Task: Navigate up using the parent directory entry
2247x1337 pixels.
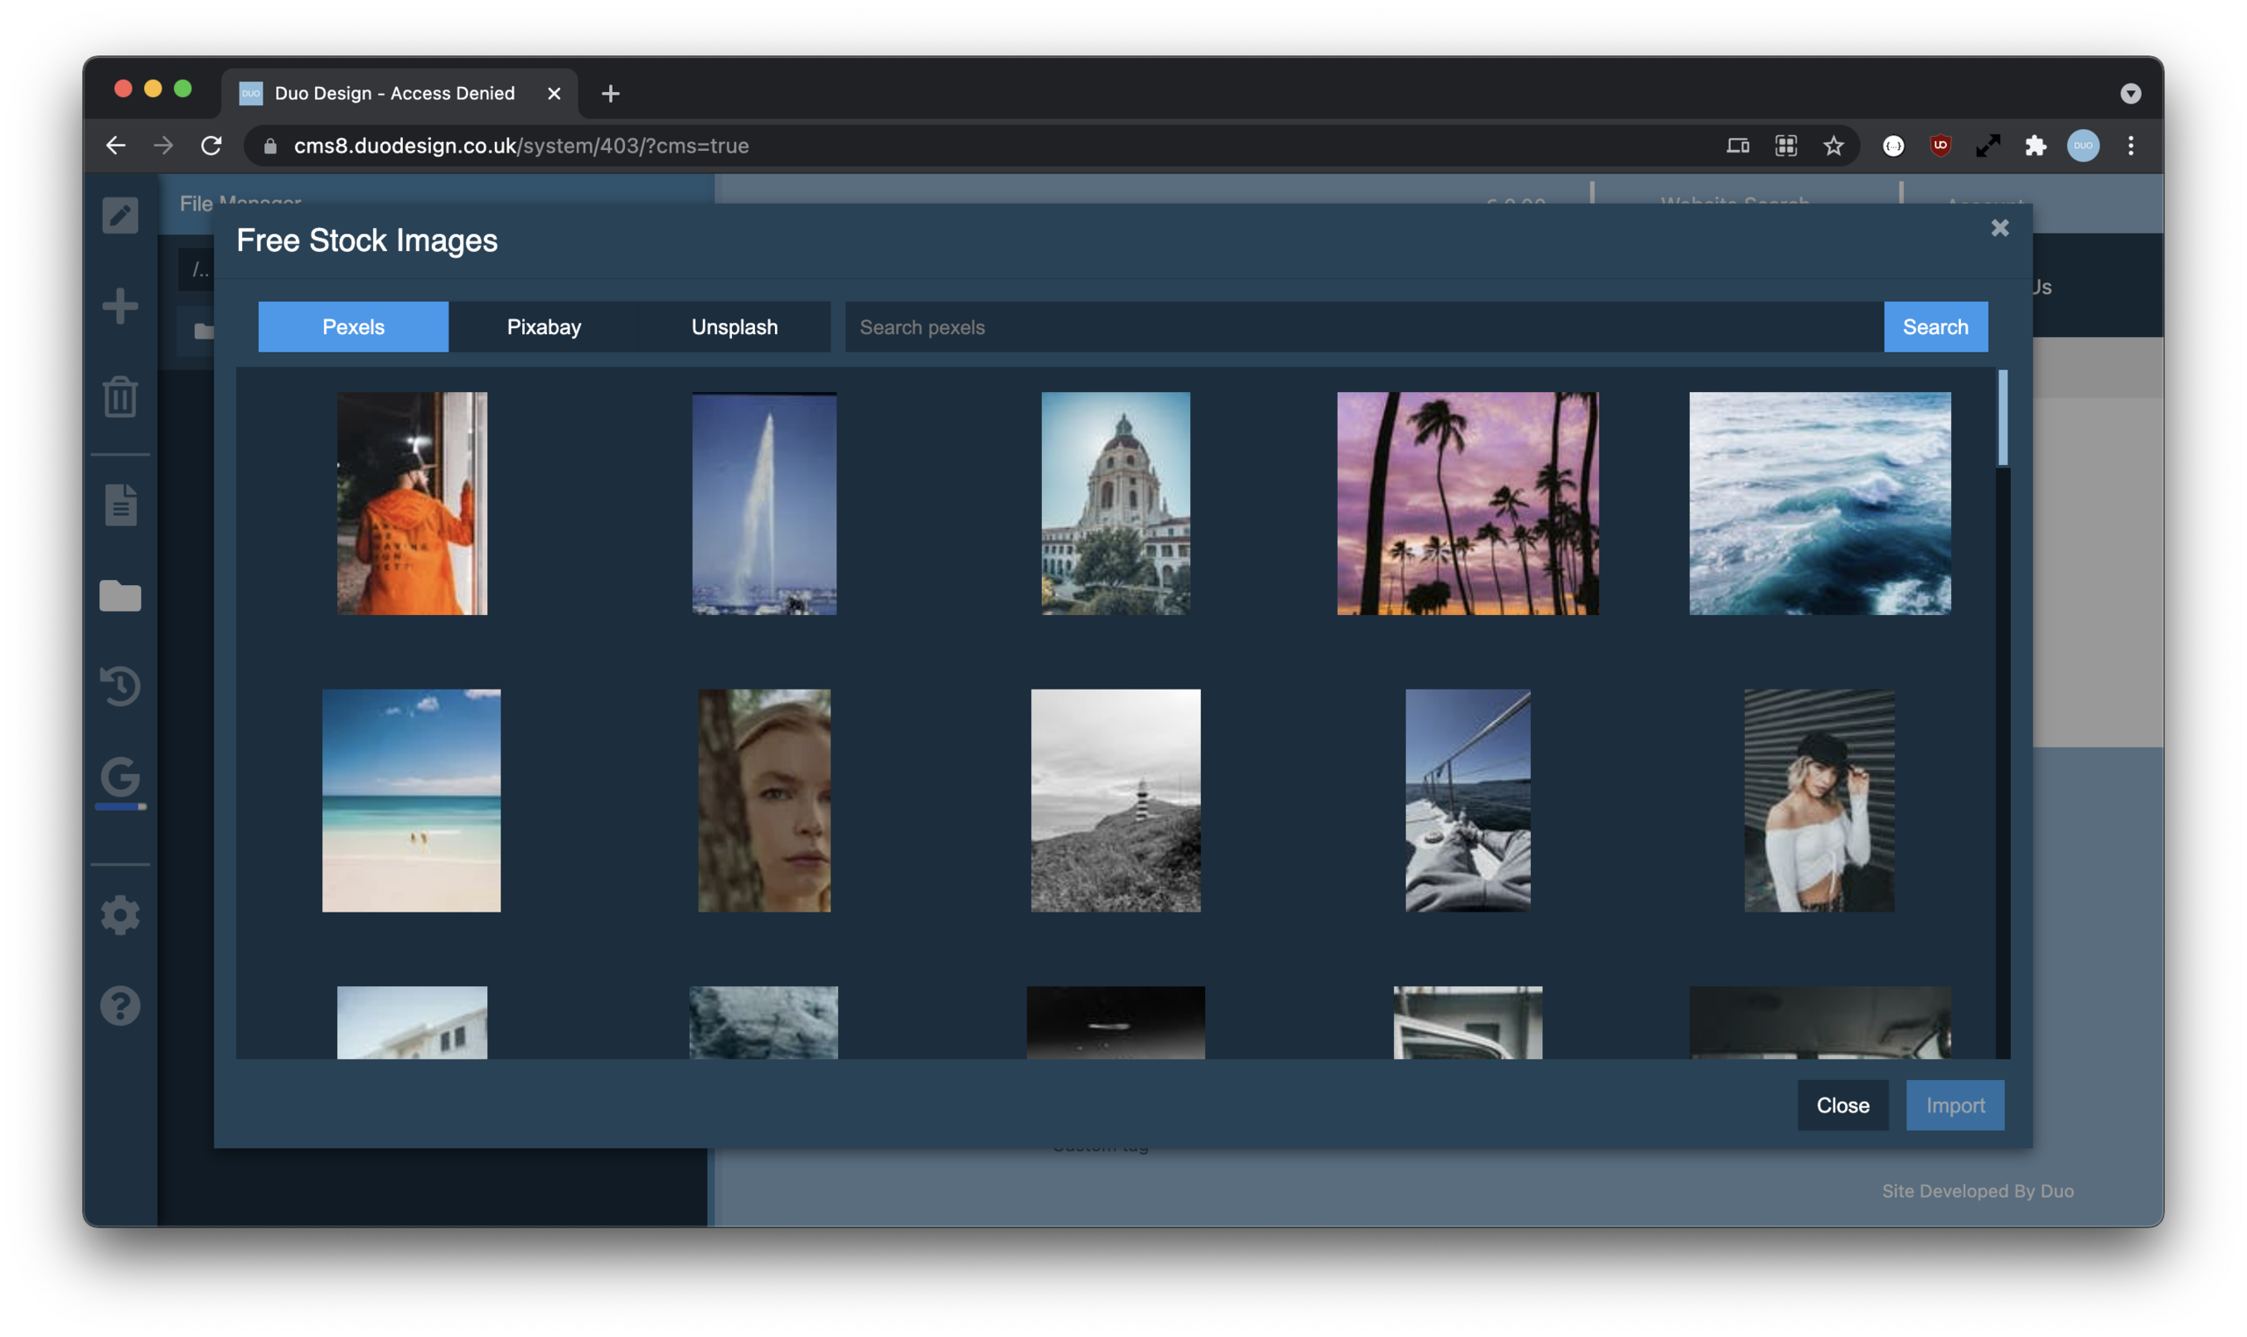Action: (x=200, y=268)
